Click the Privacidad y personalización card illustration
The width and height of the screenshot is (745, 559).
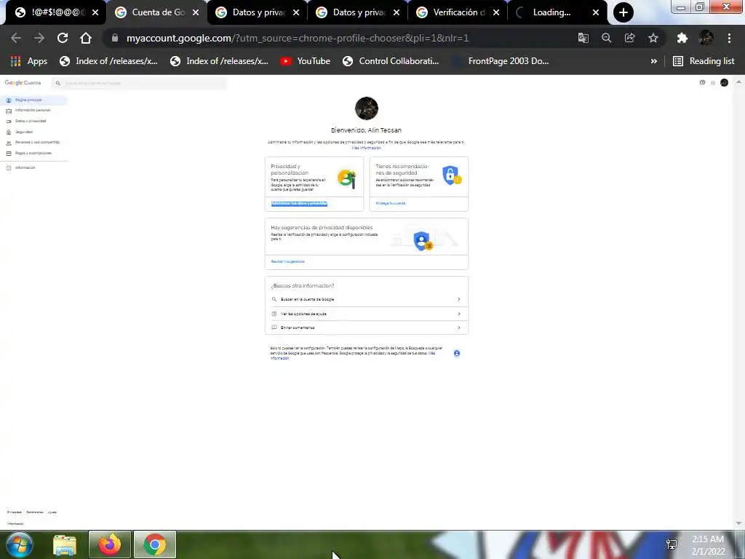(x=347, y=179)
